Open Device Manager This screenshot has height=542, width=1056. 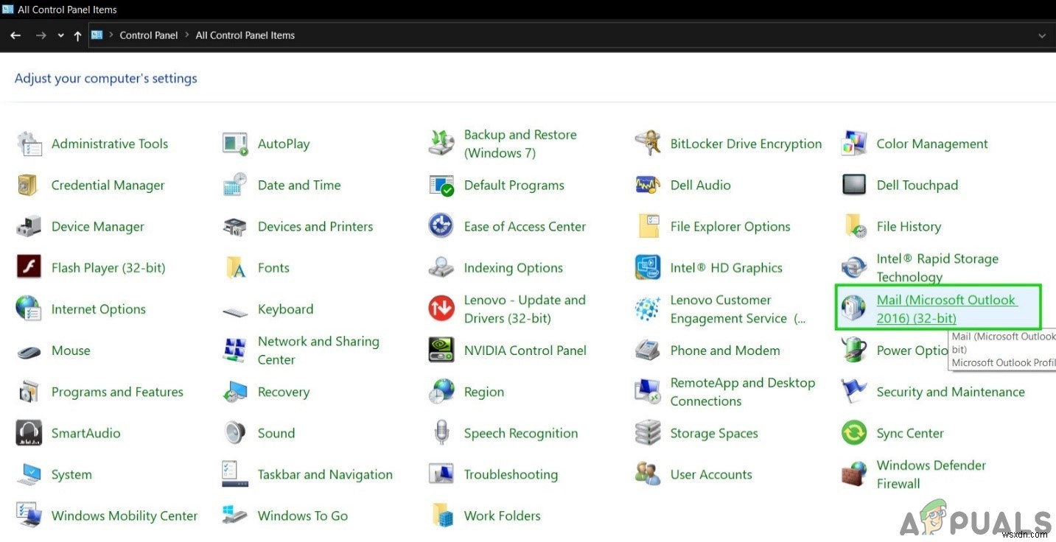point(97,226)
